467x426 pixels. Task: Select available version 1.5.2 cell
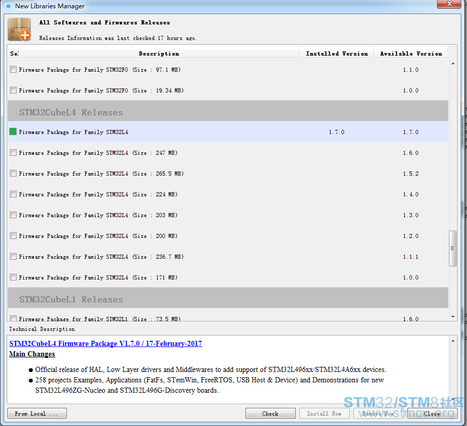point(411,174)
